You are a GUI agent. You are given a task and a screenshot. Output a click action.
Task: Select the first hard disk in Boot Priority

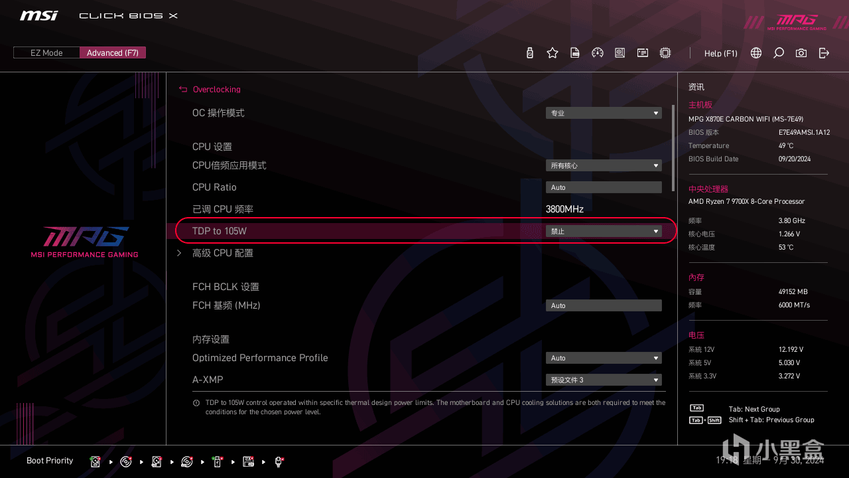[x=96, y=461]
